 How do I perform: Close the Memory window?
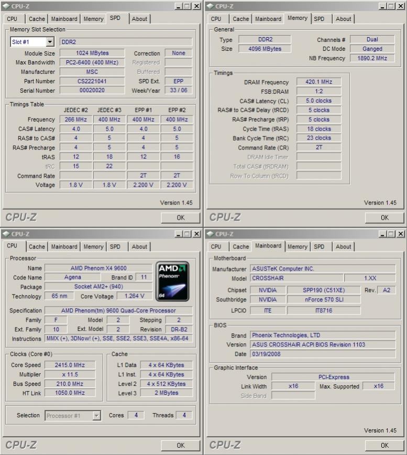pos(401,6)
